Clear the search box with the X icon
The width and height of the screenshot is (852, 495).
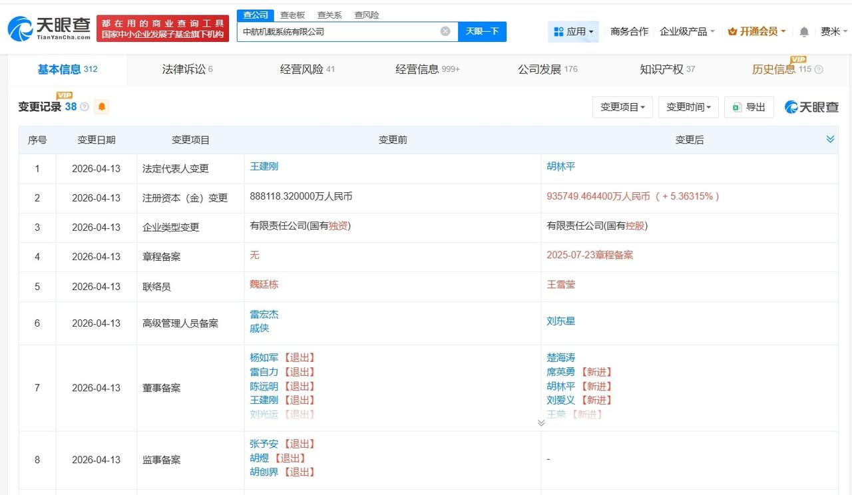pyautogui.click(x=445, y=31)
